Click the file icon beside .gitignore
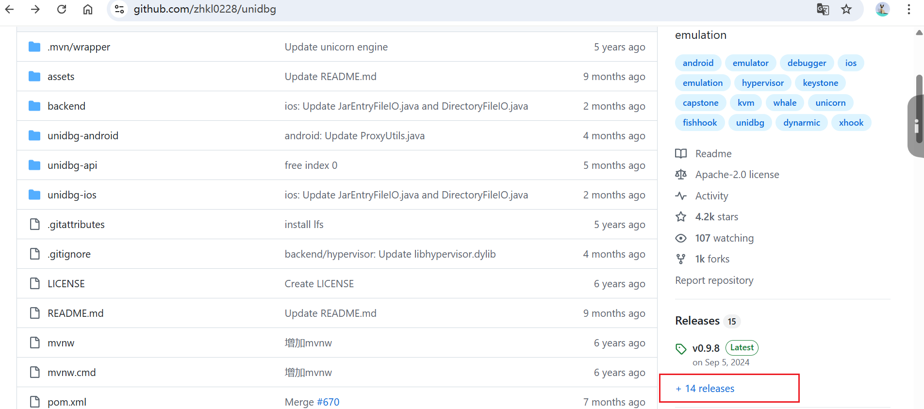Viewport: 924px width, 409px height. pos(34,254)
